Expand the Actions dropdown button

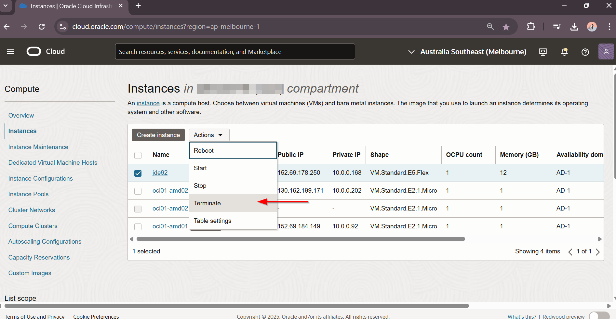pos(209,135)
